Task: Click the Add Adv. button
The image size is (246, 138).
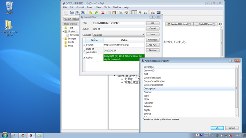Action: click(153, 45)
